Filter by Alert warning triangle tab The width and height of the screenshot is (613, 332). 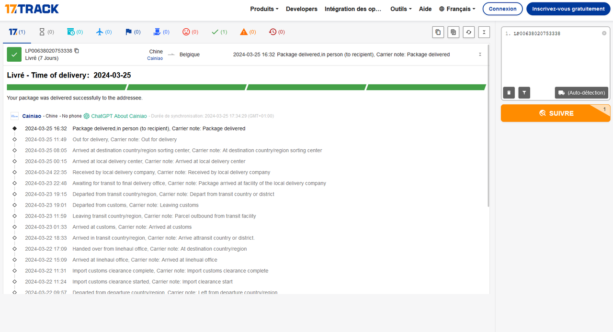coord(248,32)
